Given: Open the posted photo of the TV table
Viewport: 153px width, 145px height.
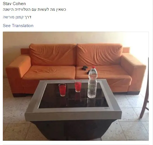Looking at the screenshot, I should click(76, 86).
